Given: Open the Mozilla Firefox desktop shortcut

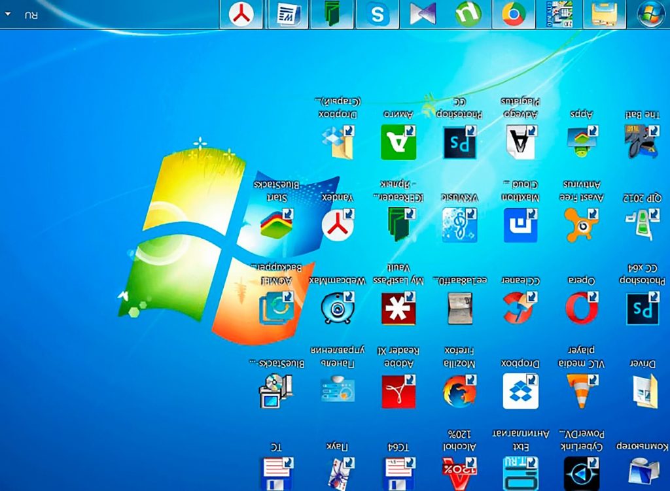Looking at the screenshot, I should click(460, 390).
